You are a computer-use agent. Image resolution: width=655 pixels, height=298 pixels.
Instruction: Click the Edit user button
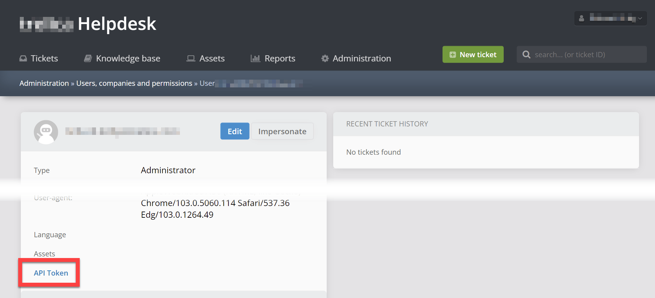(235, 131)
